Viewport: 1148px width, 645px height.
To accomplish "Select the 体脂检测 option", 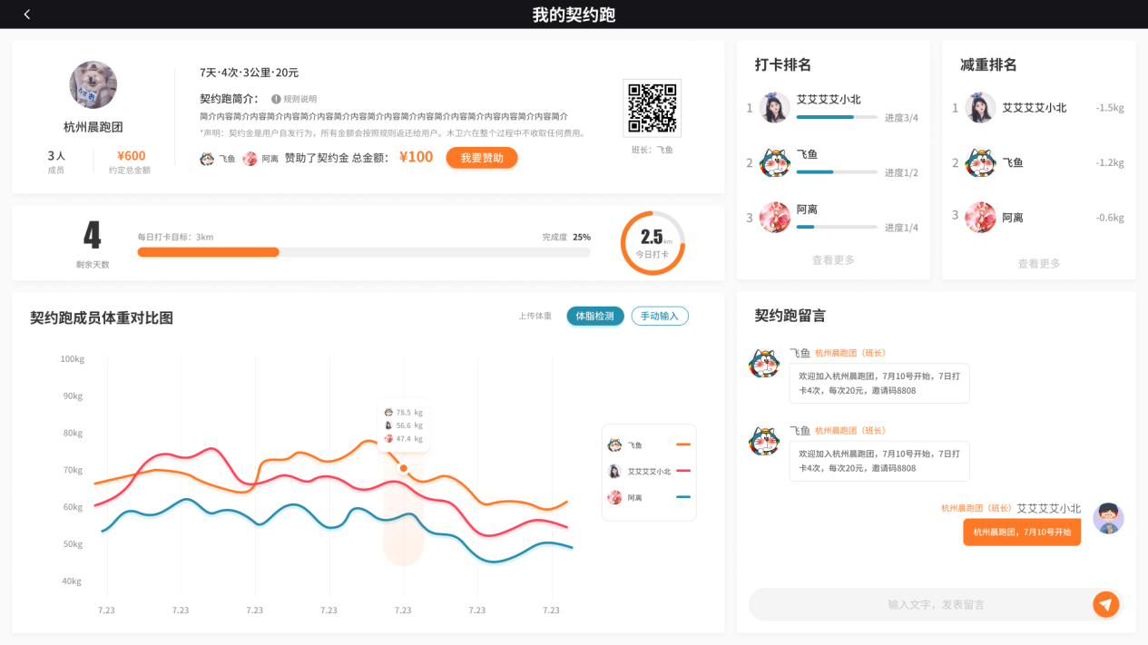I will [x=595, y=316].
